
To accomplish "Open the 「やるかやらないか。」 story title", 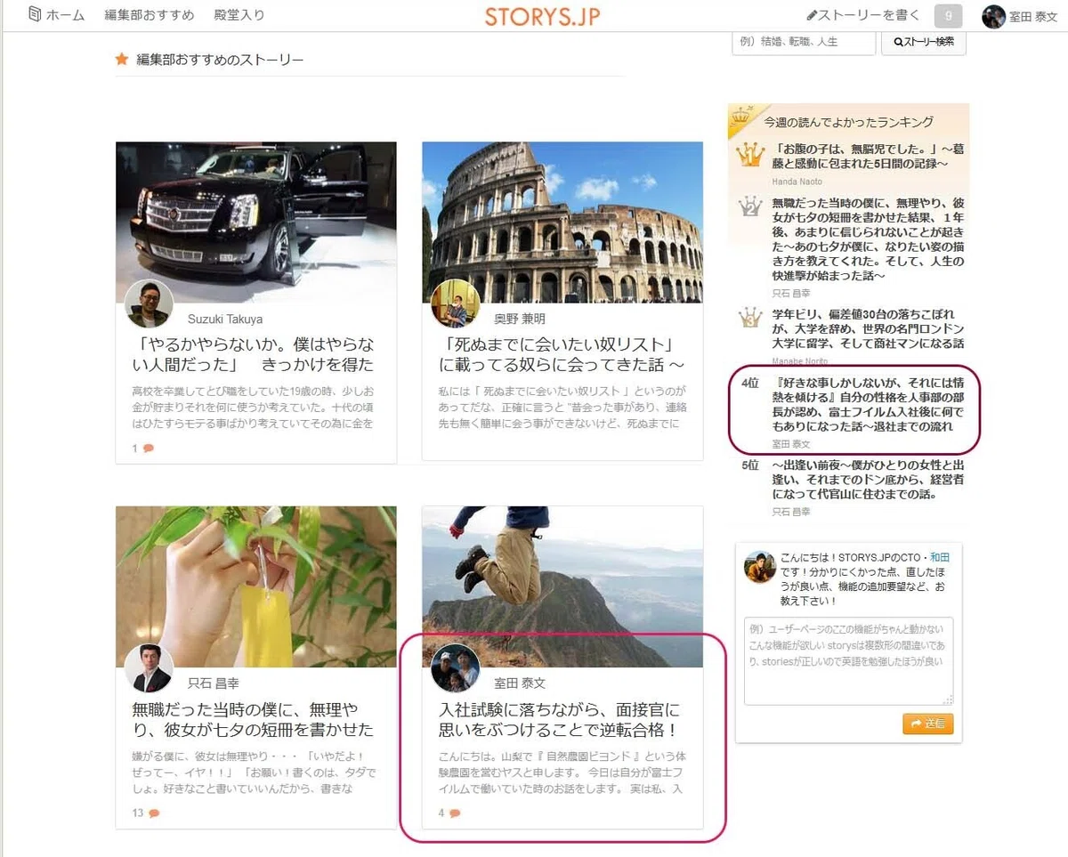I will coord(253,353).
